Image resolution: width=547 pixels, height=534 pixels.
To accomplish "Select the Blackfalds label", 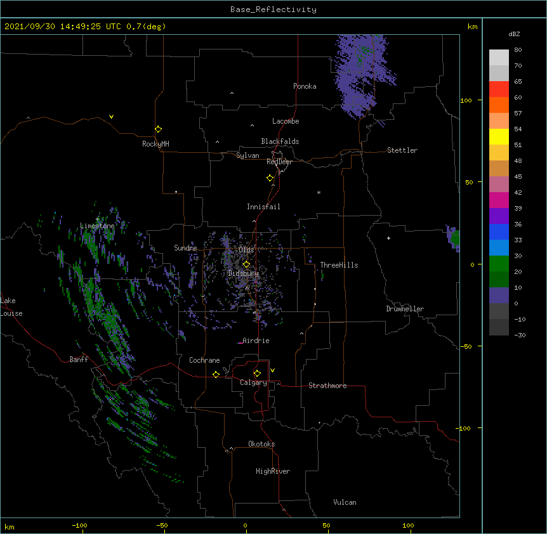I will [280, 141].
